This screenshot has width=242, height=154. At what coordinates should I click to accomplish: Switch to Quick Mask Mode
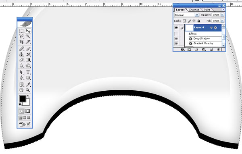pyautogui.click(x=28, y=111)
